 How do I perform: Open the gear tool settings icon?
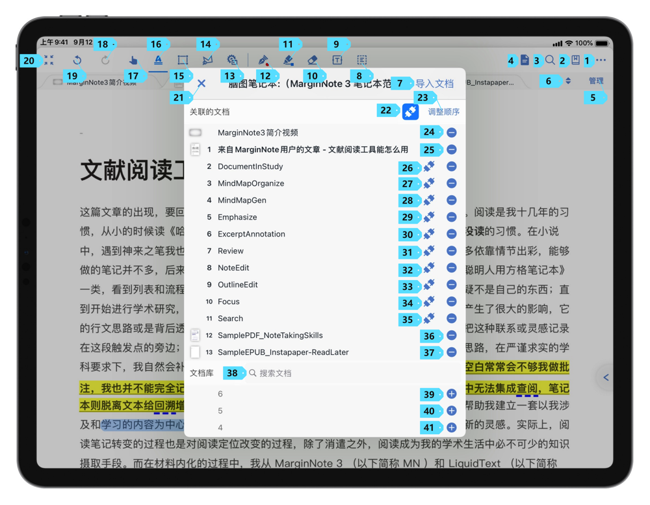(x=232, y=60)
